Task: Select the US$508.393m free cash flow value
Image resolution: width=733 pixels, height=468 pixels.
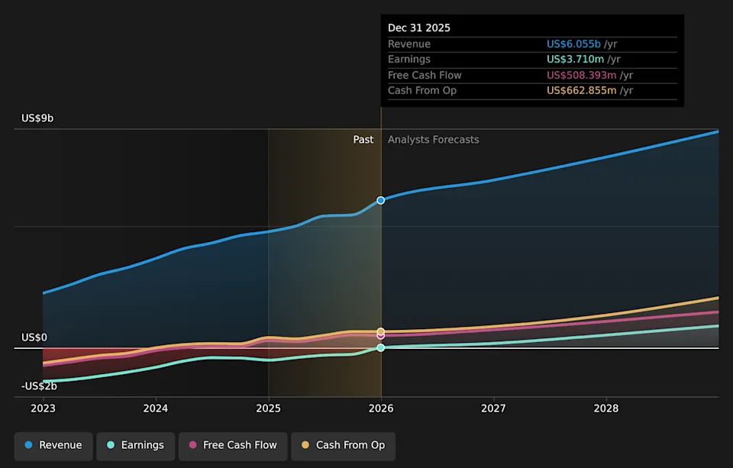Action: coord(581,75)
